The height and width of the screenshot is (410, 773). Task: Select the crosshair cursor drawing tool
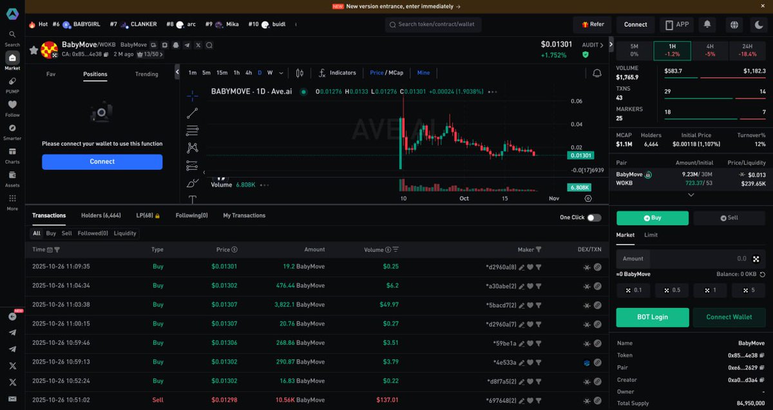(x=192, y=96)
